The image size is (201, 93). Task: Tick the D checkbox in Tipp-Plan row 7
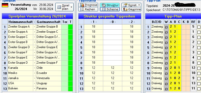[199, 58]
